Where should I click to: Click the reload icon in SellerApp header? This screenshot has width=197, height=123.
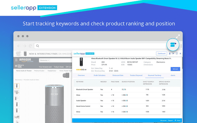click(x=176, y=54)
